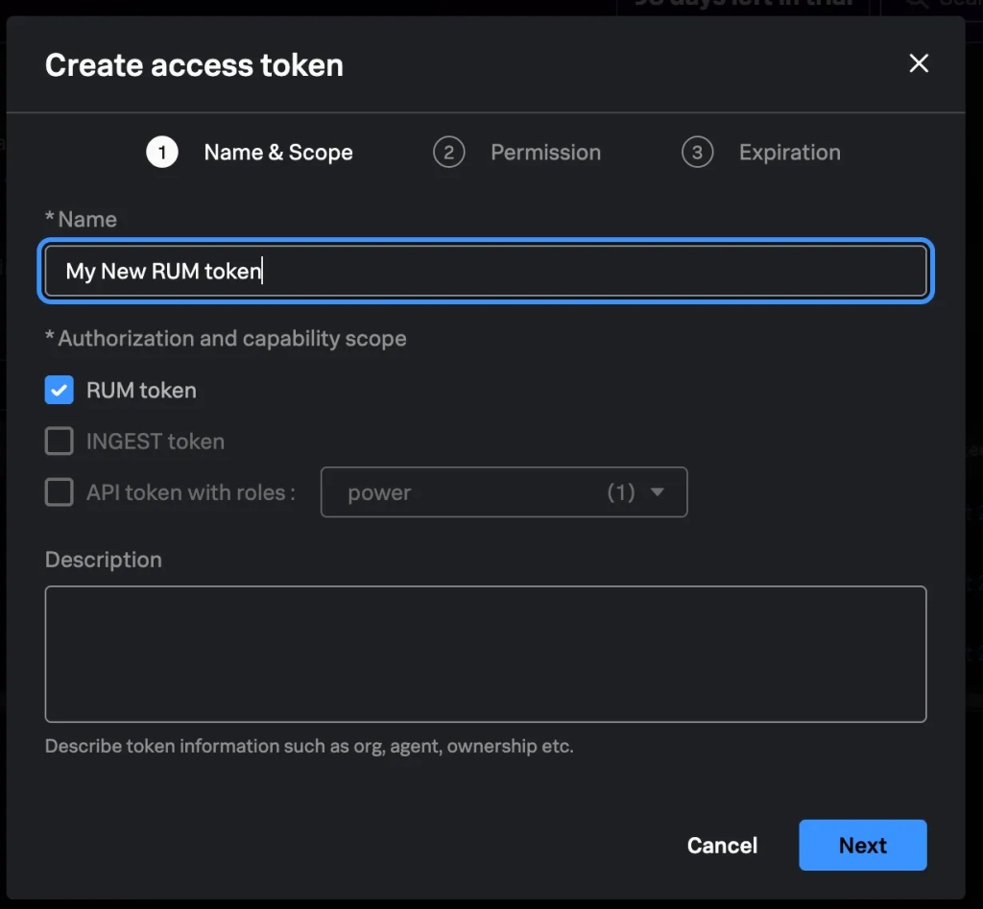Expand roles list using the caret arrow
The image size is (983, 909).
[658, 492]
